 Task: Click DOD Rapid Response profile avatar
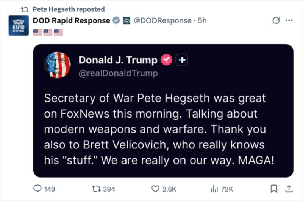coord(19,25)
